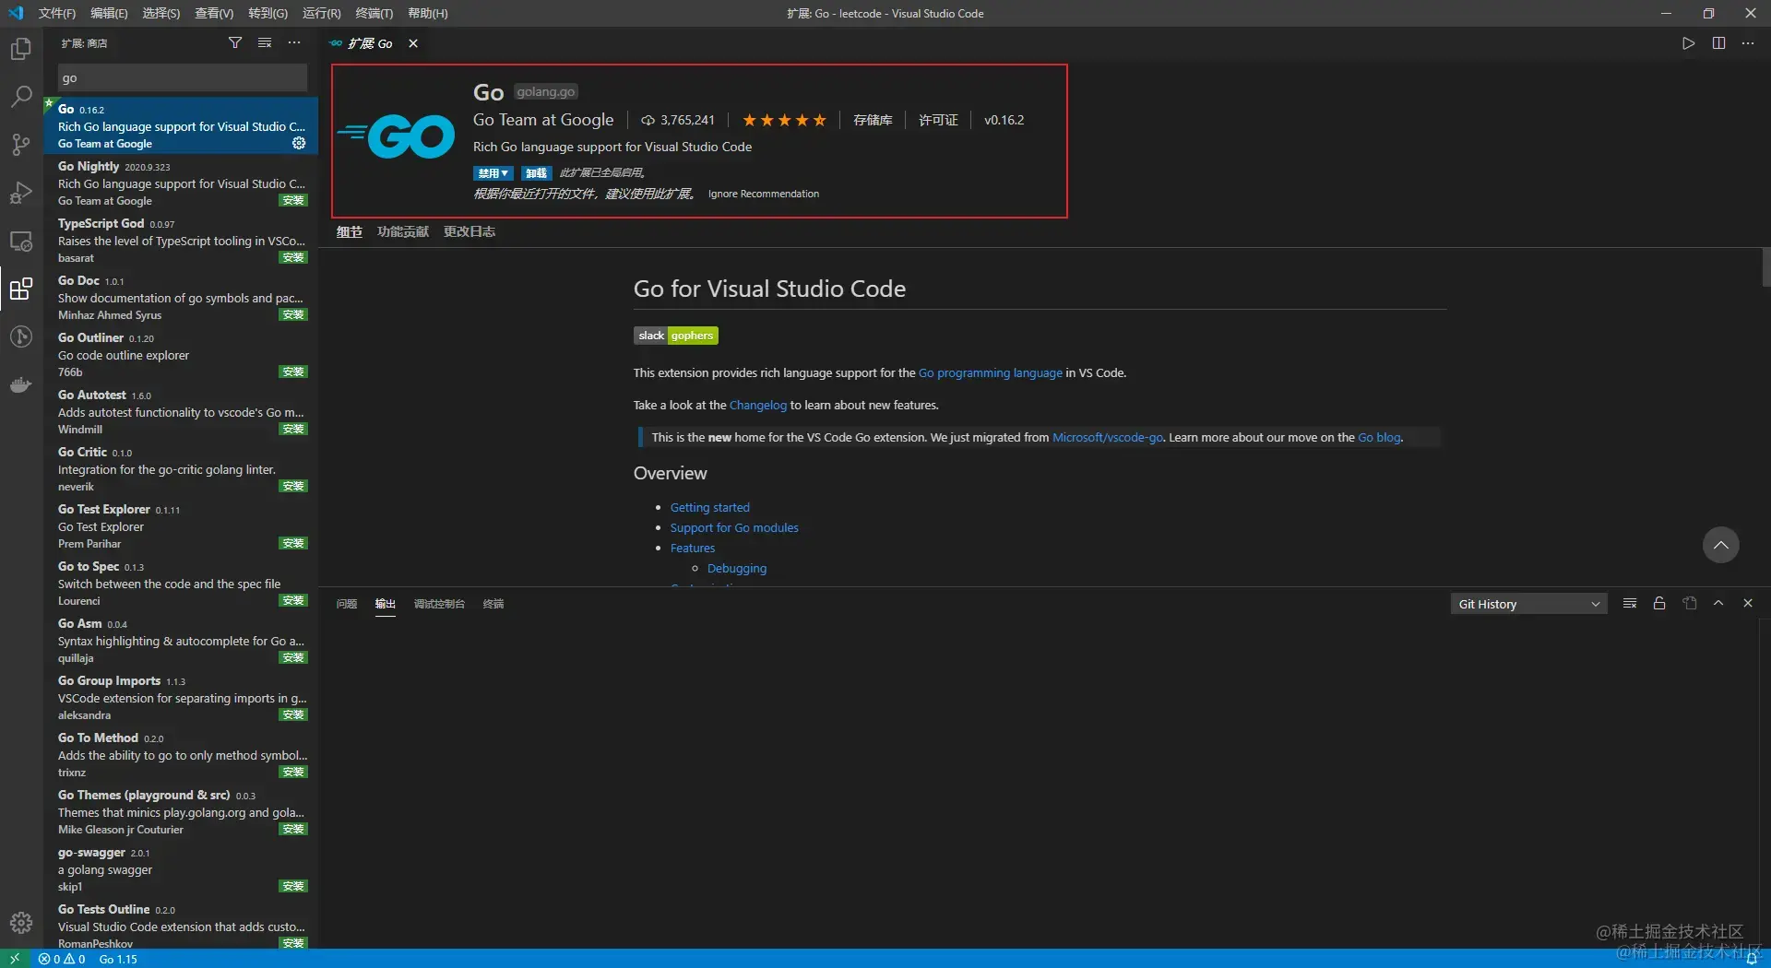The image size is (1771, 968).
Task: Open the notifications bell in status bar
Action: [x=1752, y=959]
